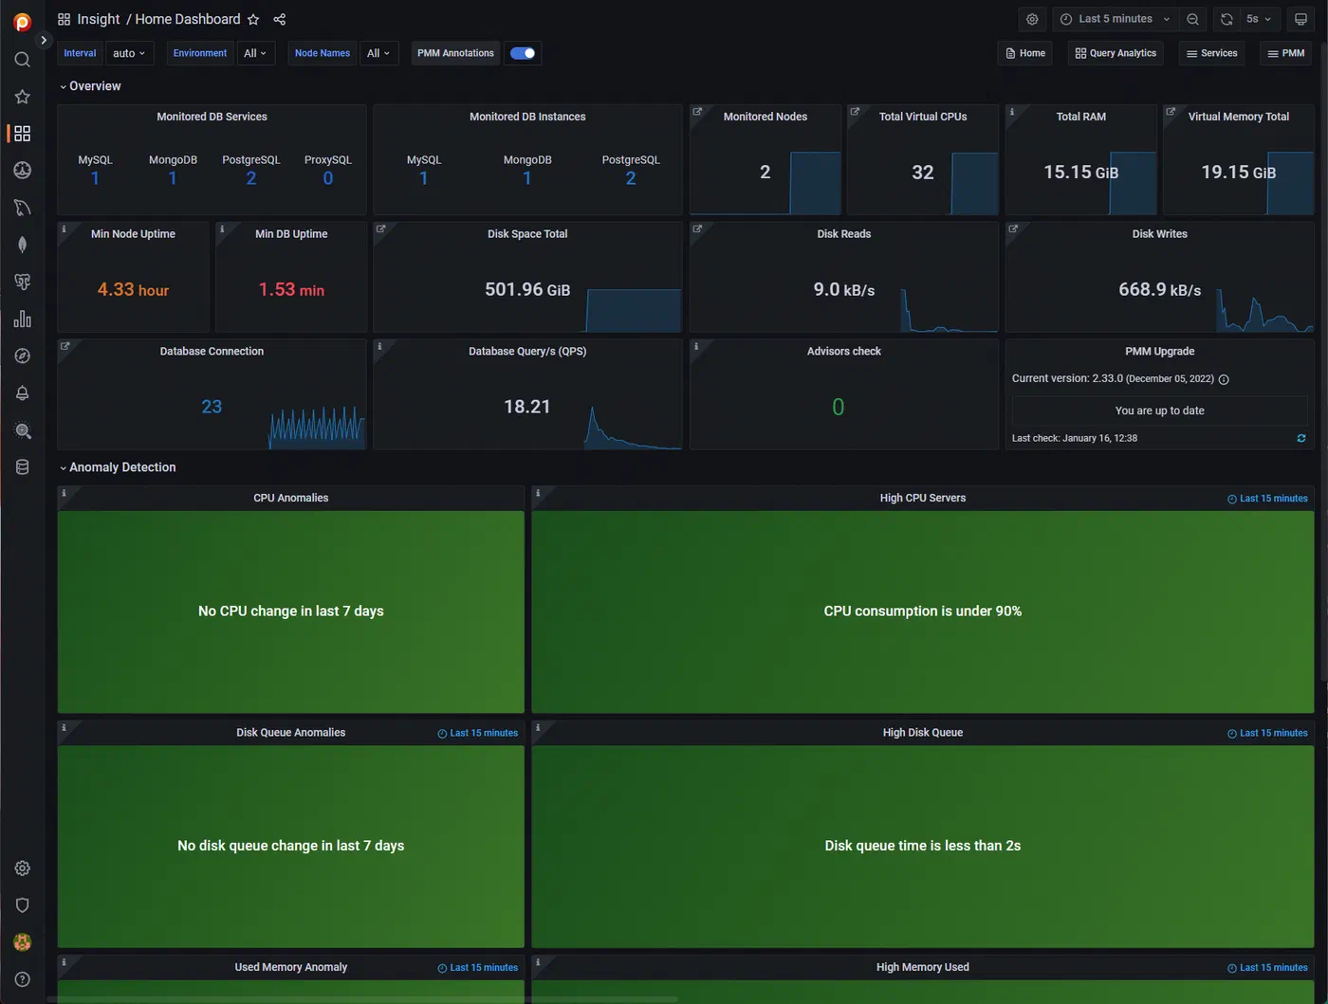Open Starred dashboards star icon in sidebar
The width and height of the screenshot is (1328, 1004).
[x=22, y=97]
